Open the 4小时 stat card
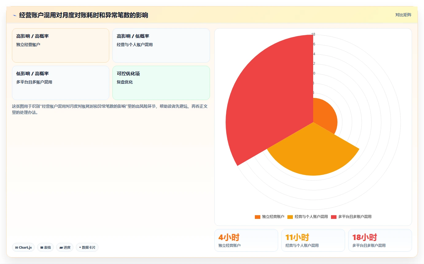This screenshot has height=264, width=424. (x=246, y=240)
